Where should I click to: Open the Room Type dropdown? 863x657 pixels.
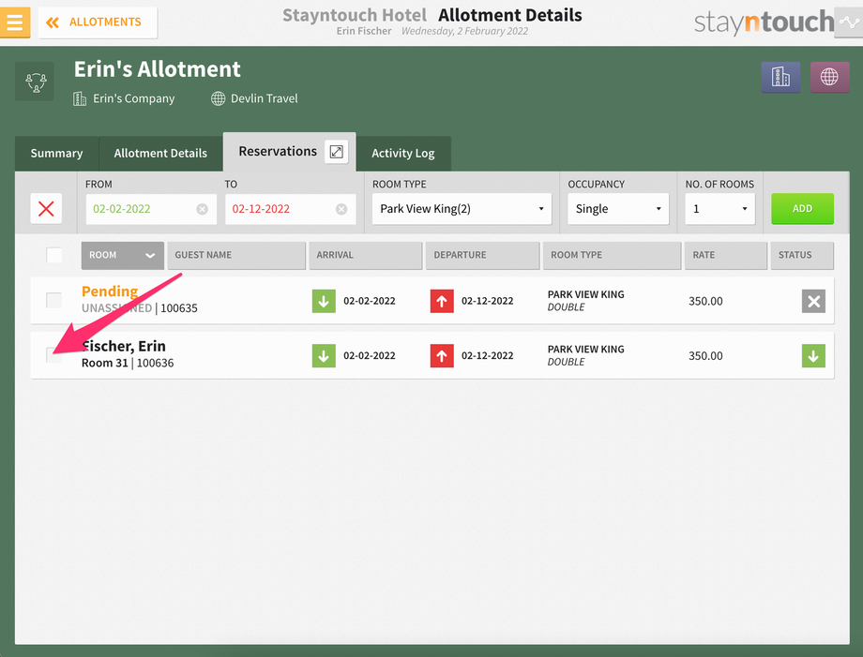pos(462,209)
